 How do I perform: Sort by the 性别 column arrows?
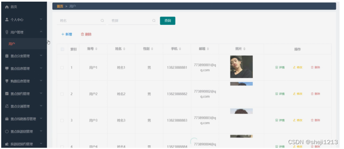[152, 49]
